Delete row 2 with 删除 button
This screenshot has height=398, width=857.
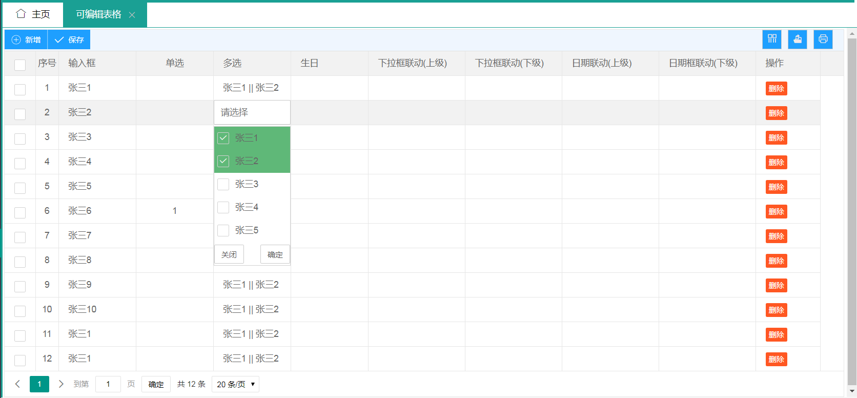[777, 113]
